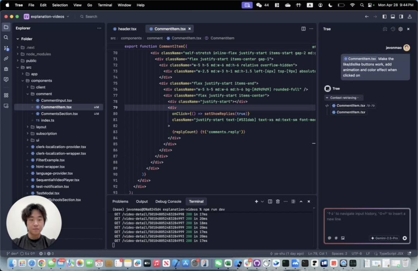The image size is (418, 271).
Task: Open chat history in the Trae panel
Action: [x=393, y=29]
